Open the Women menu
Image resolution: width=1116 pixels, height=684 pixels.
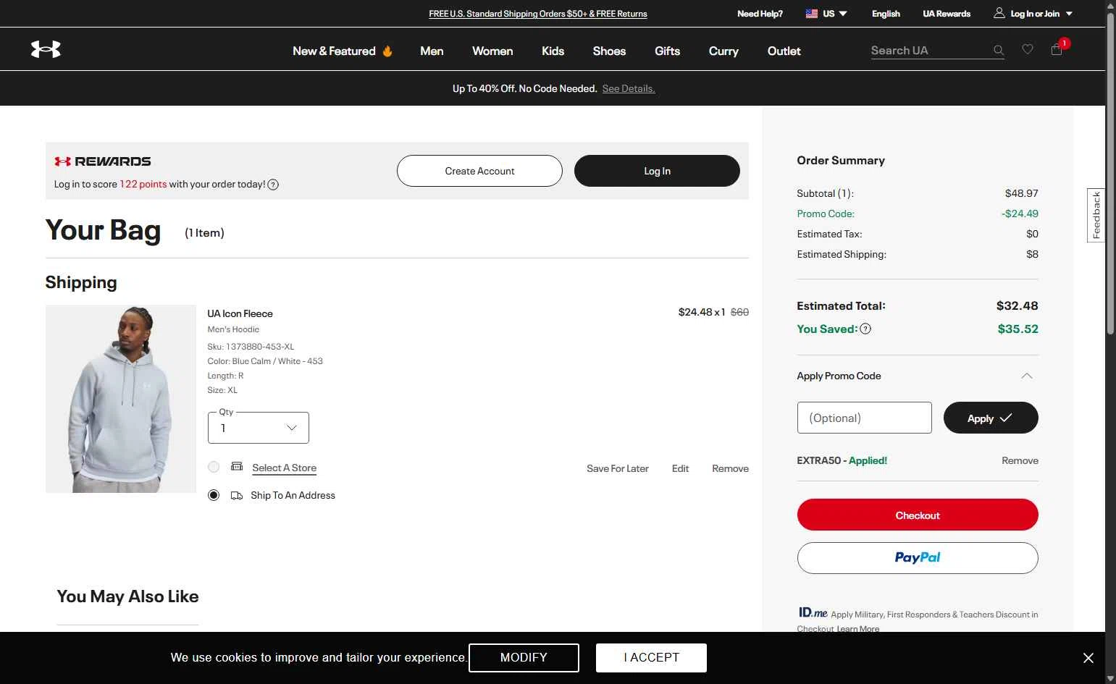(492, 51)
